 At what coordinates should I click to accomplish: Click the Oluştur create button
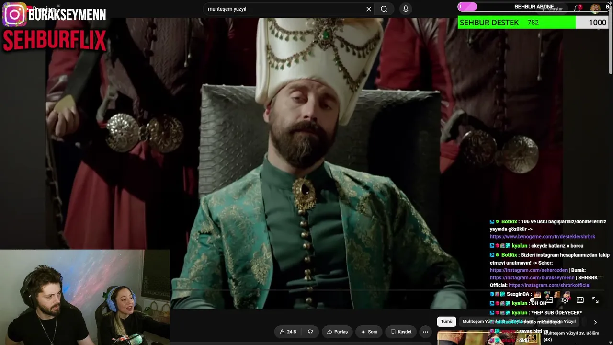(552, 9)
